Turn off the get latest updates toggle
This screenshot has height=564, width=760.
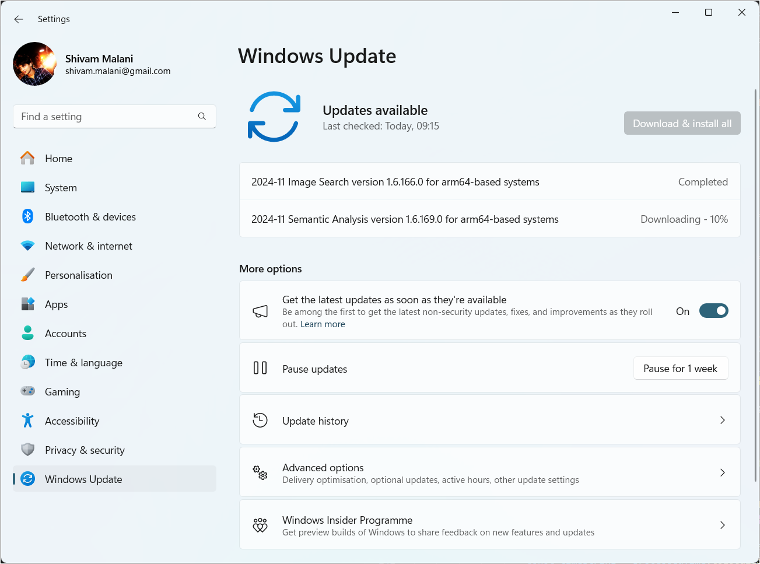(714, 311)
